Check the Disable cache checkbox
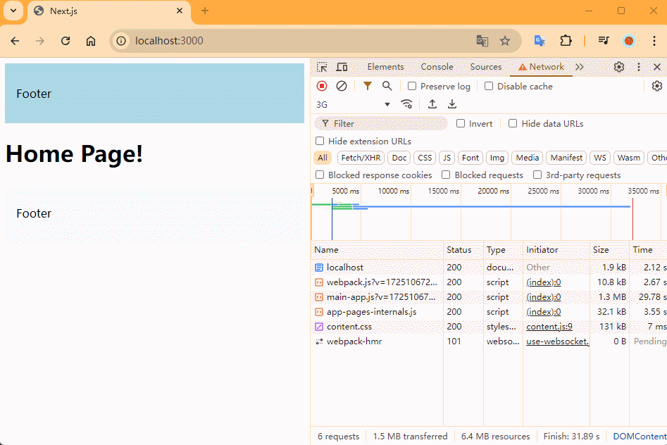Viewport: 667px width, 445px height. (489, 86)
